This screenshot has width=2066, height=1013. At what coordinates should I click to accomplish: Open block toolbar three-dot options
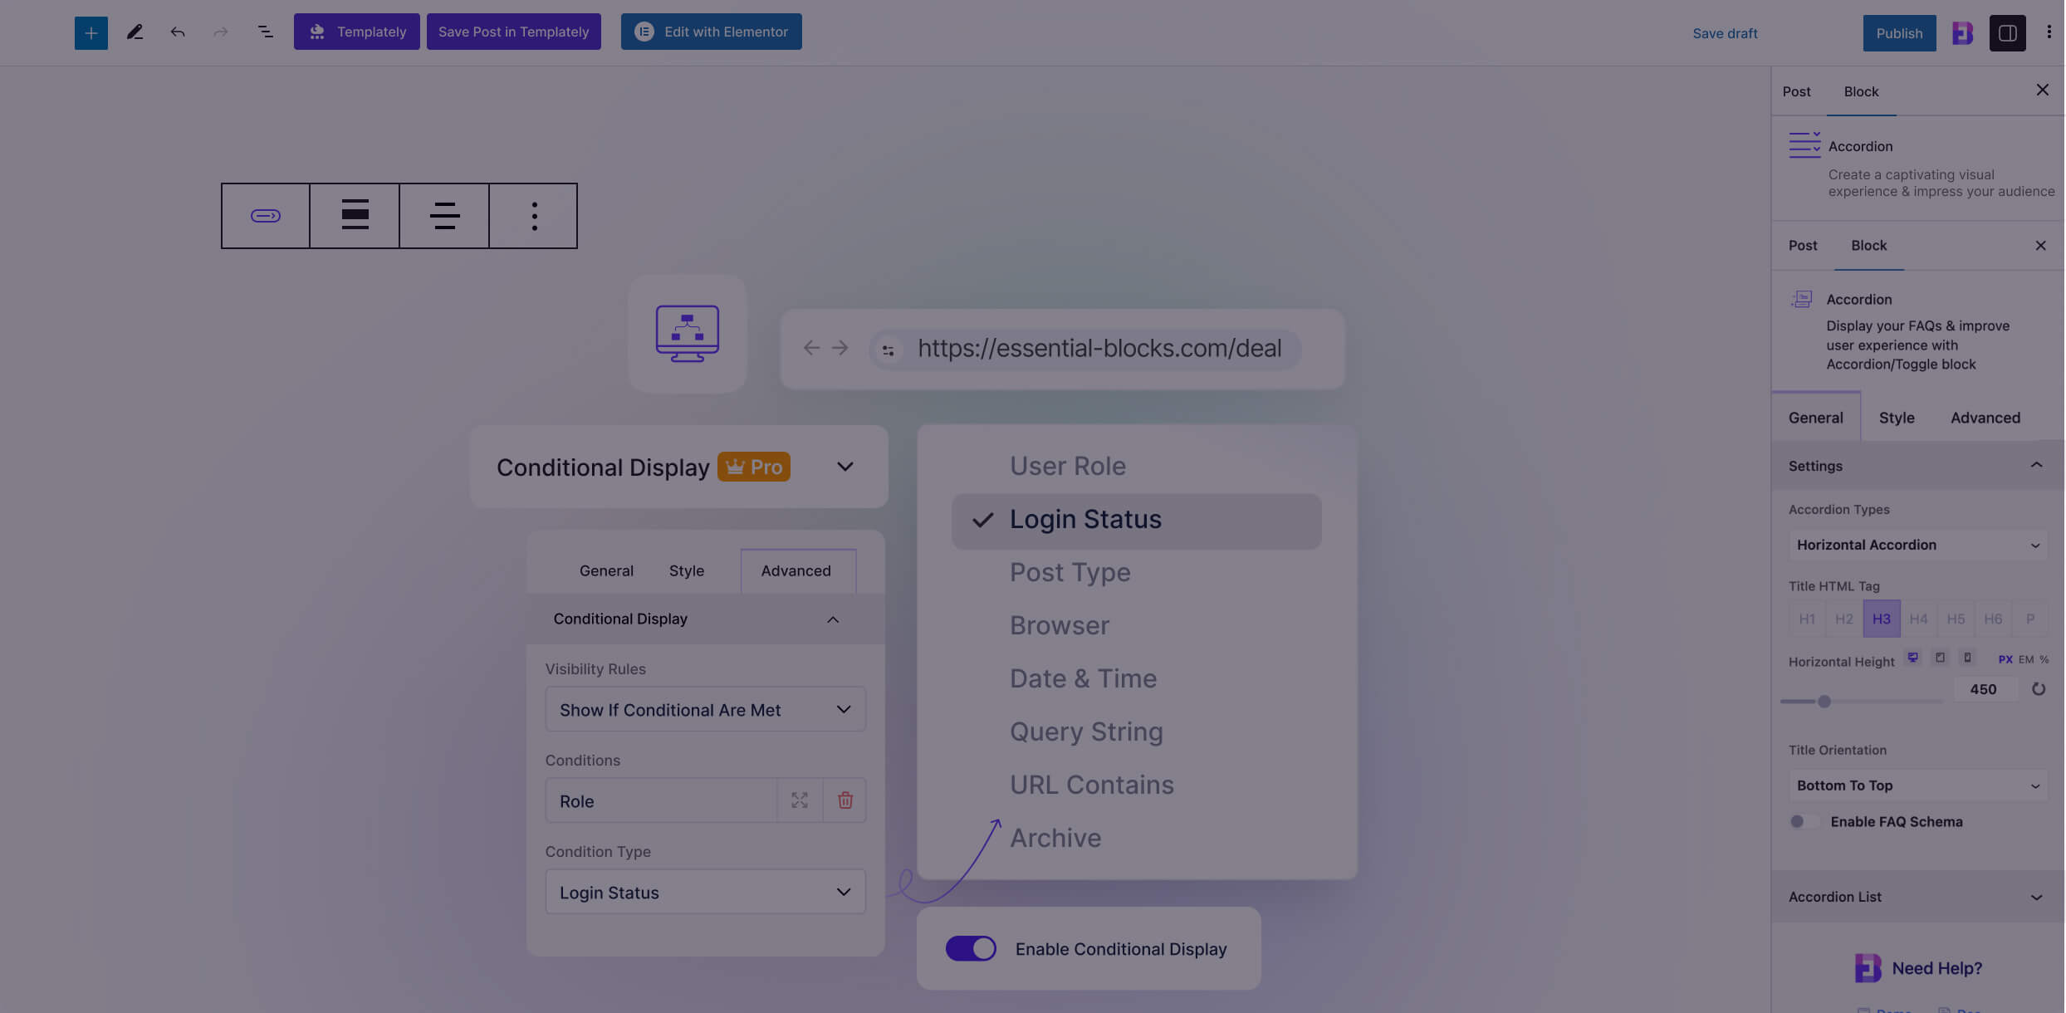[x=533, y=216]
